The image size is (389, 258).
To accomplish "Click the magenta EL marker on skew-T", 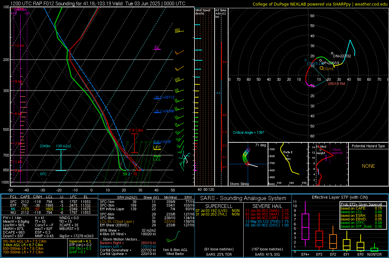I will [157, 48].
